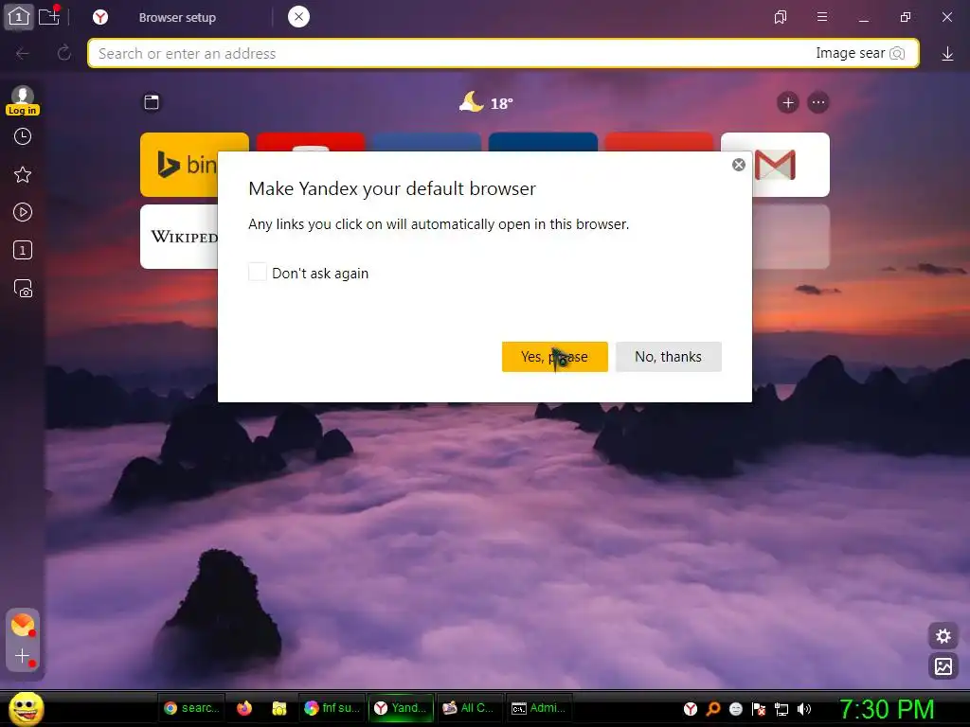This screenshot has width=970, height=727.
Task: Open the bookmarks collections icon in title bar
Action: tap(781, 17)
